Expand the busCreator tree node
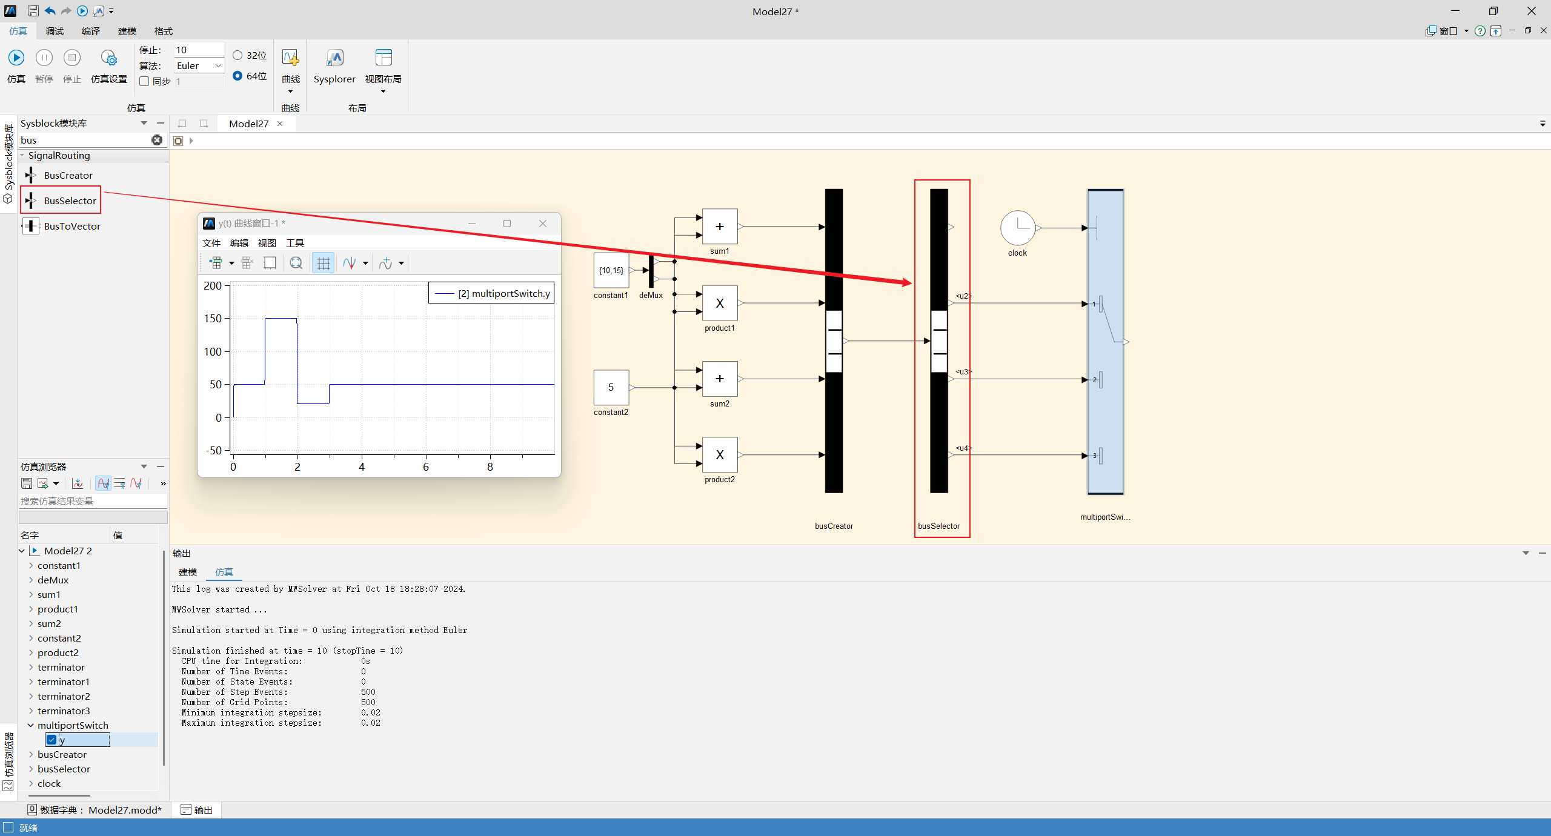 coord(31,754)
